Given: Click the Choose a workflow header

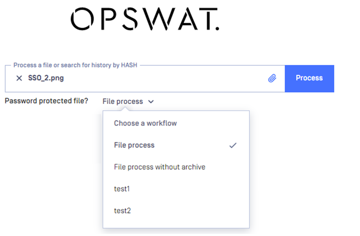Looking at the screenshot, I should click(x=145, y=124).
